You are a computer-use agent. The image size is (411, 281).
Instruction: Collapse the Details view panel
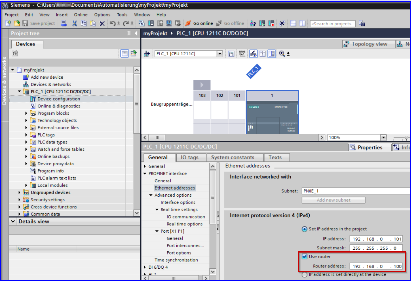pyautogui.click(x=13, y=222)
